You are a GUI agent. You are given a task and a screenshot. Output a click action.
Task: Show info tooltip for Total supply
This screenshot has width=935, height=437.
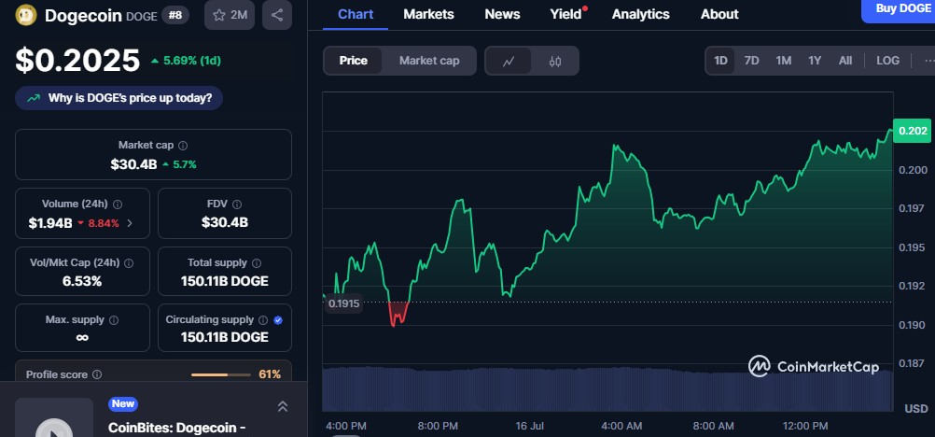click(257, 262)
